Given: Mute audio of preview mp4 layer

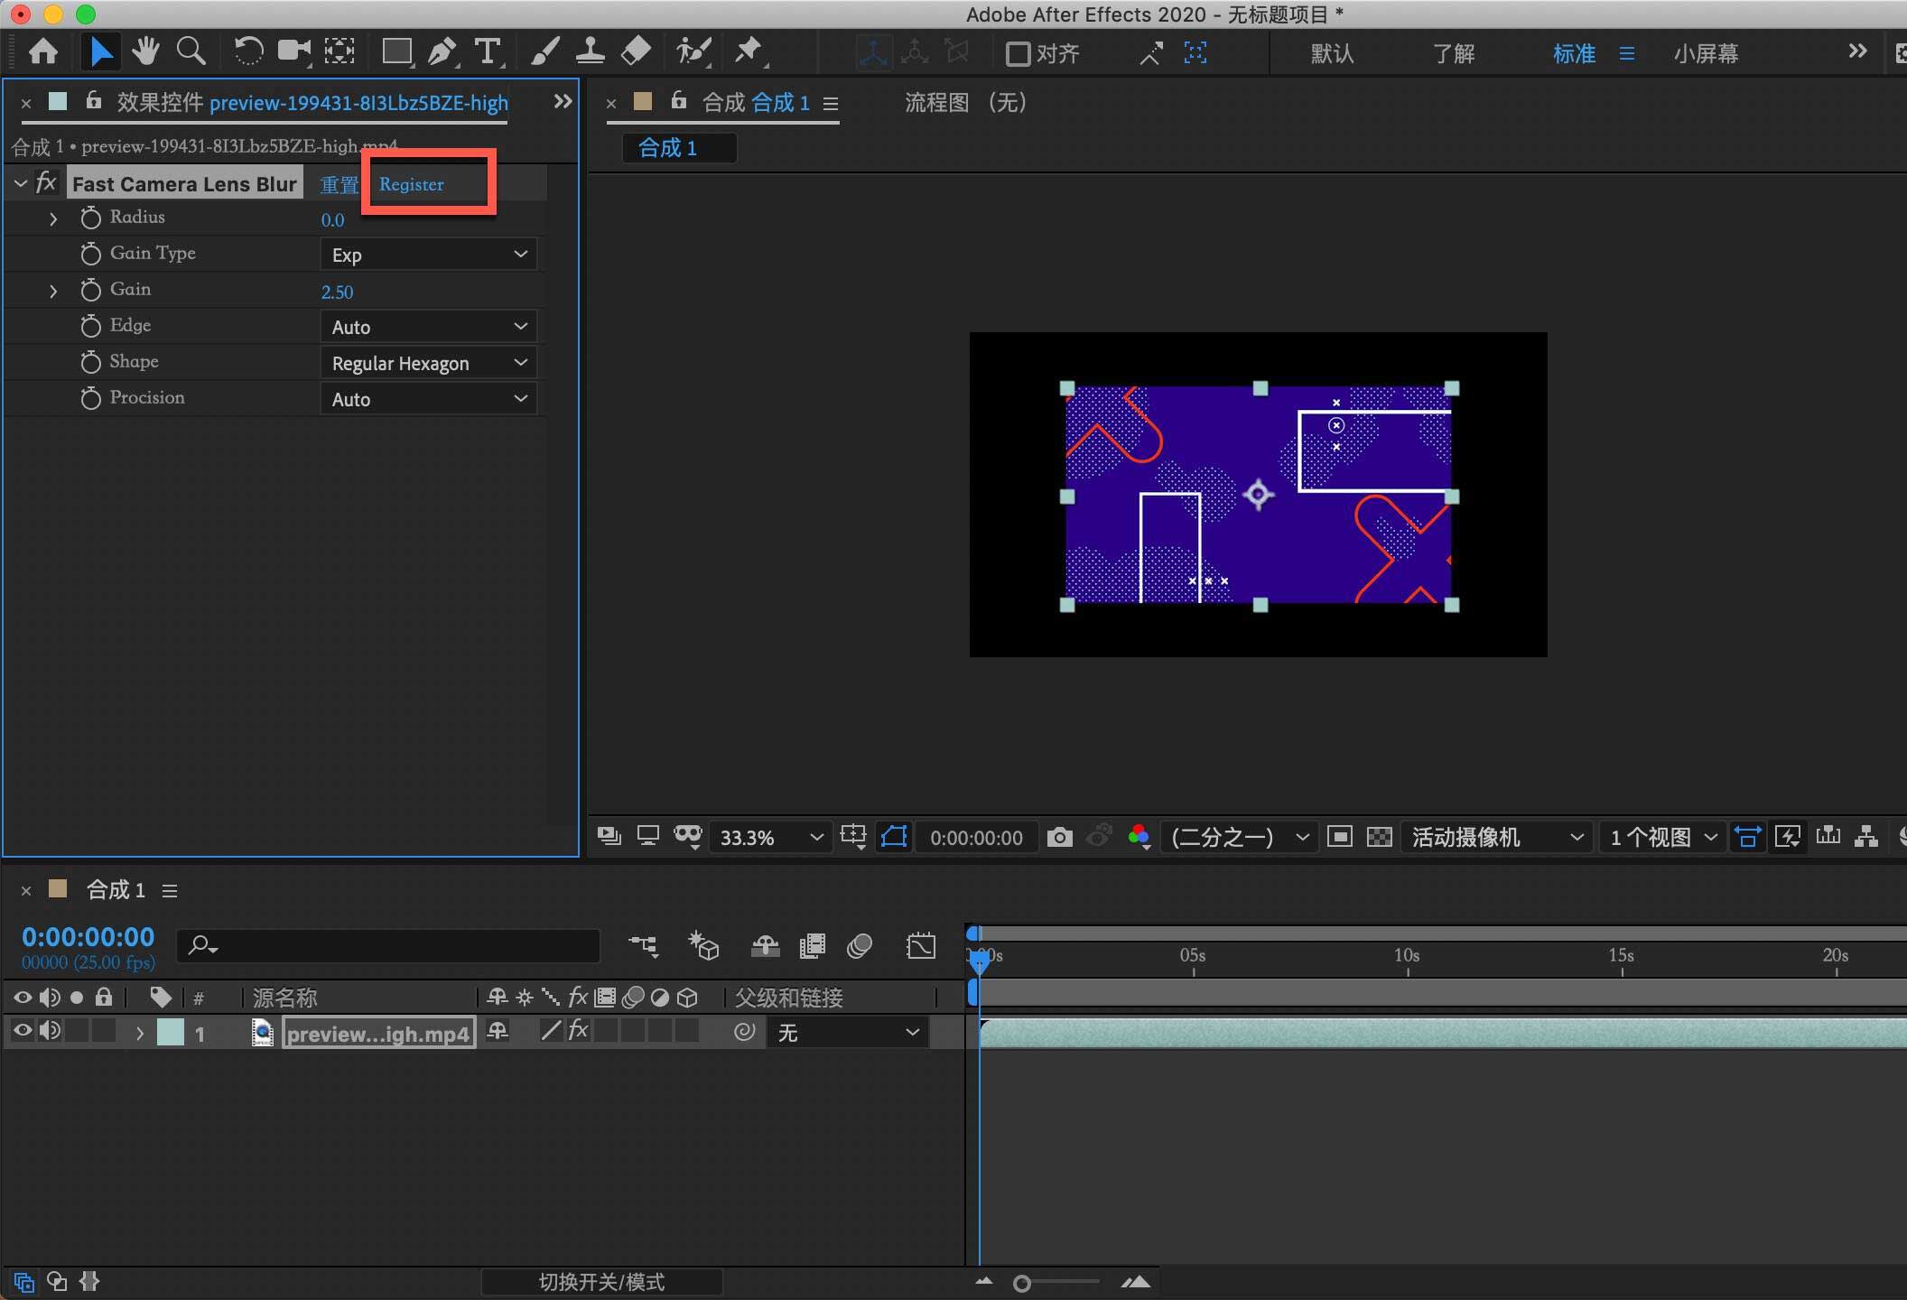Looking at the screenshot, I should [51, 1031].
